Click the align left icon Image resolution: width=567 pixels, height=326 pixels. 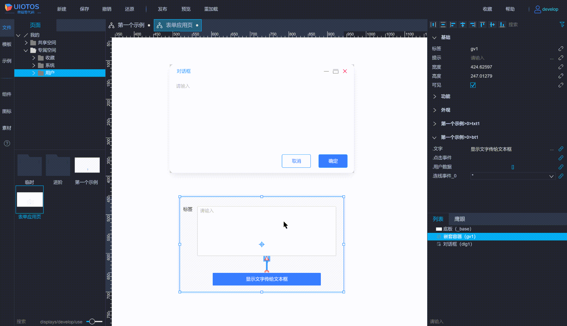tap(453, 24)
